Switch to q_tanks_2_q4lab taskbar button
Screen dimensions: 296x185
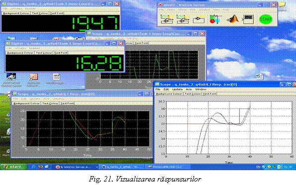(122, 167)
